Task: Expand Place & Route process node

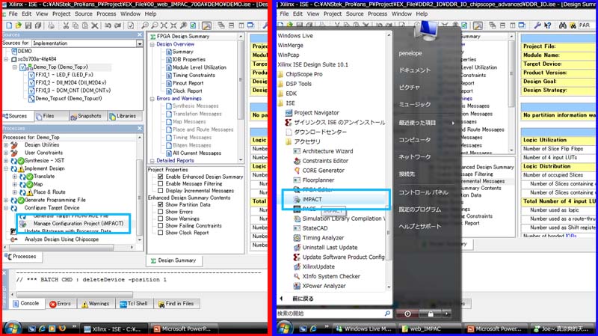Action: coord(14,192)
